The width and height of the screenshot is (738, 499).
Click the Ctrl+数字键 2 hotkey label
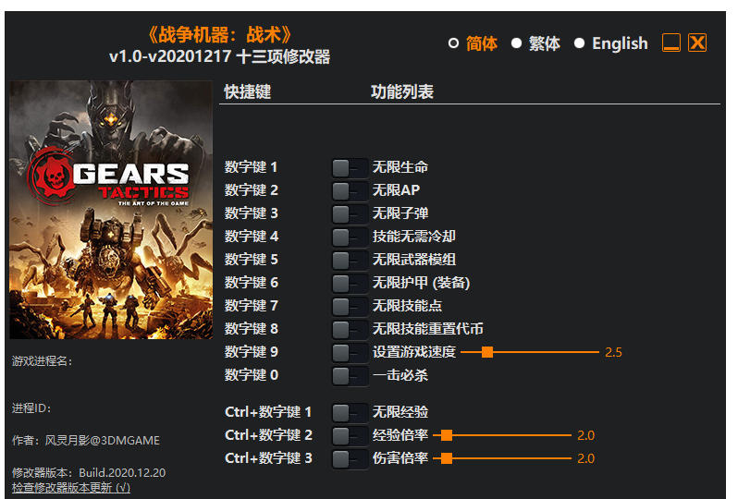click(x=268, y=435)
